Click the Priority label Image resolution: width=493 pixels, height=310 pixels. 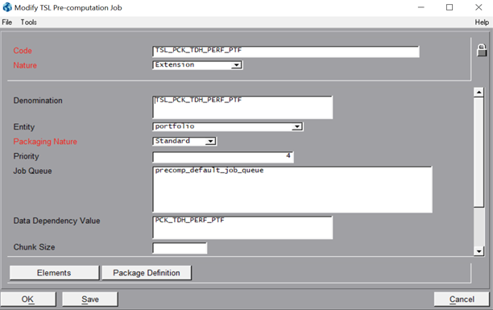click(x=26, y=156)
